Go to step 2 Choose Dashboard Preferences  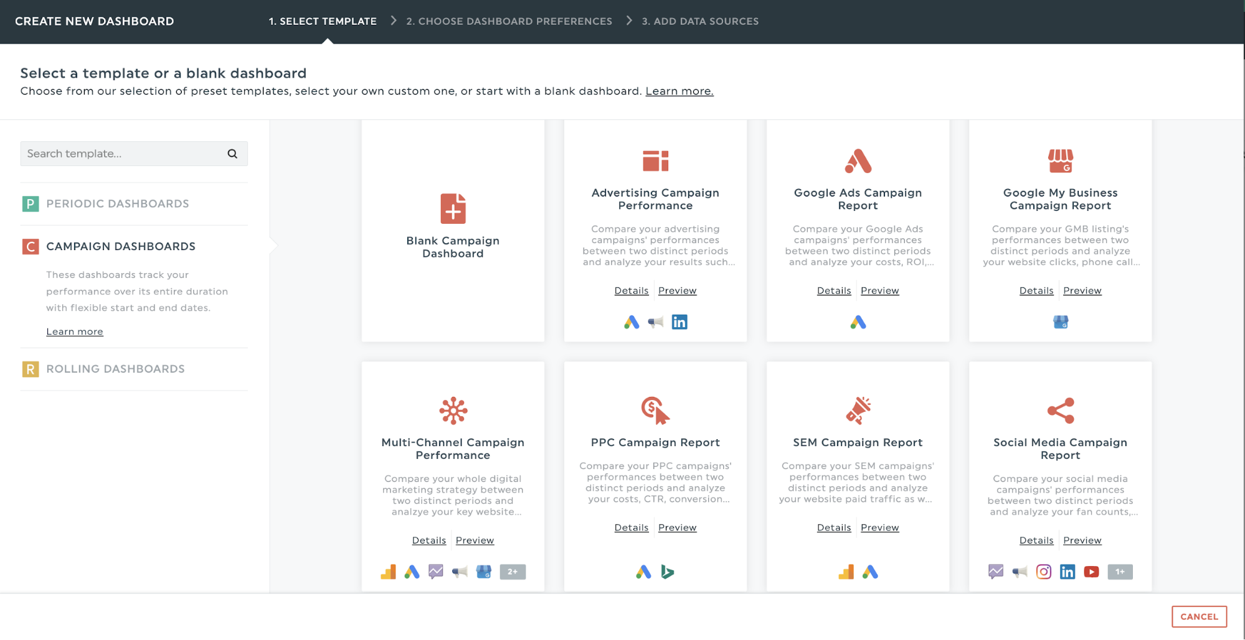509,21
